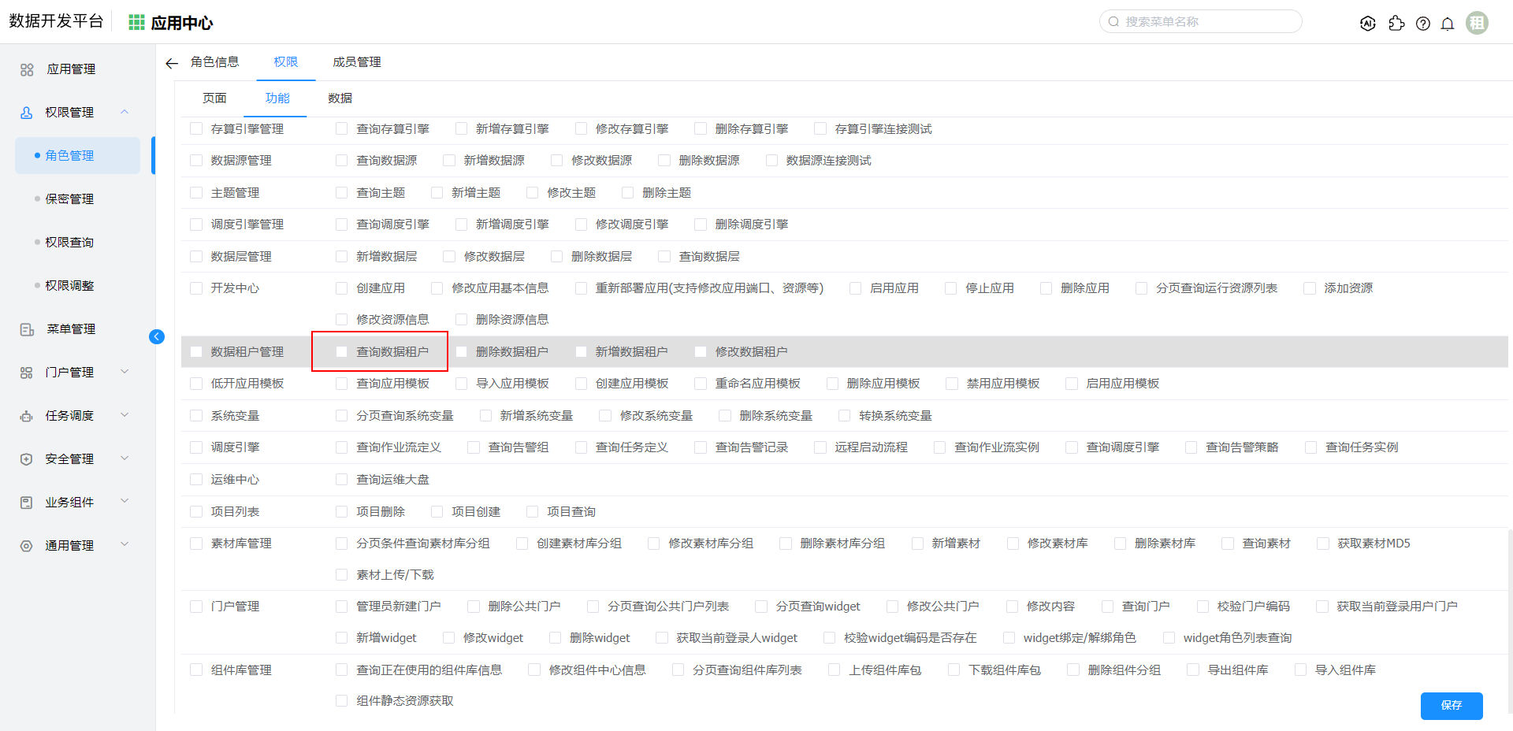
Task: Expand the 门户管理 sidebar menu
Action: 125,372
